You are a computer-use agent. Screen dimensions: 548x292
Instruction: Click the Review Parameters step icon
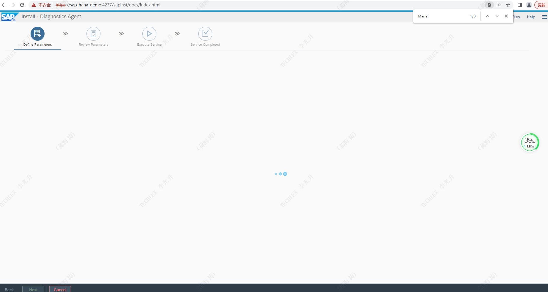93,34
